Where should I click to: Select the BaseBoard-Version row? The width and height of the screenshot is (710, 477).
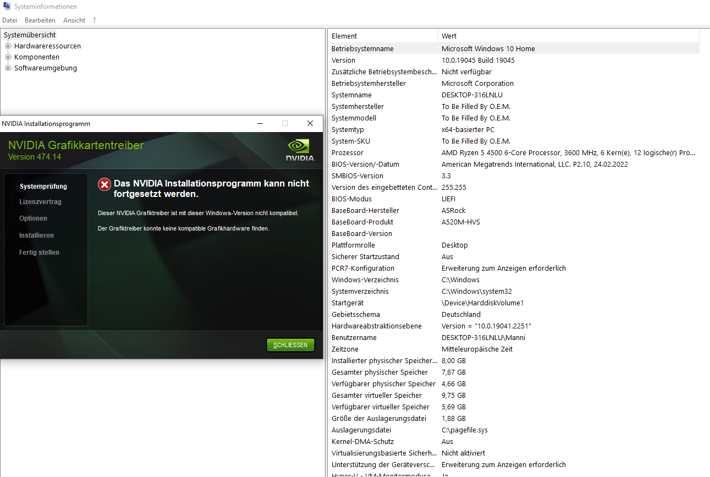coord(514,234)
